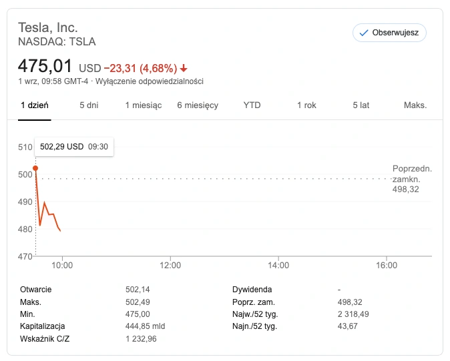The image size is (450, 361).
Task: Click the 14:00 axis label
Action: click(x=278, y=265)
